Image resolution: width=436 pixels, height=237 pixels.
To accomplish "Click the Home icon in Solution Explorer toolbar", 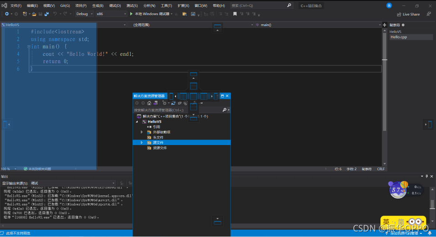I will 149,103.
